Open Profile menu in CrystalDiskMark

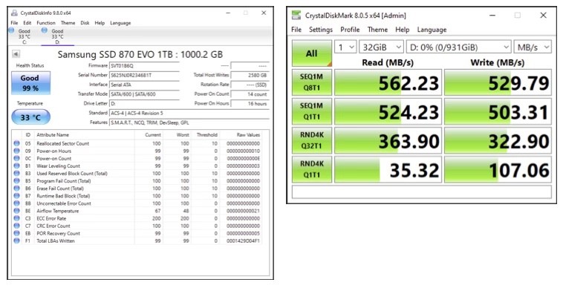click(350, 30)
